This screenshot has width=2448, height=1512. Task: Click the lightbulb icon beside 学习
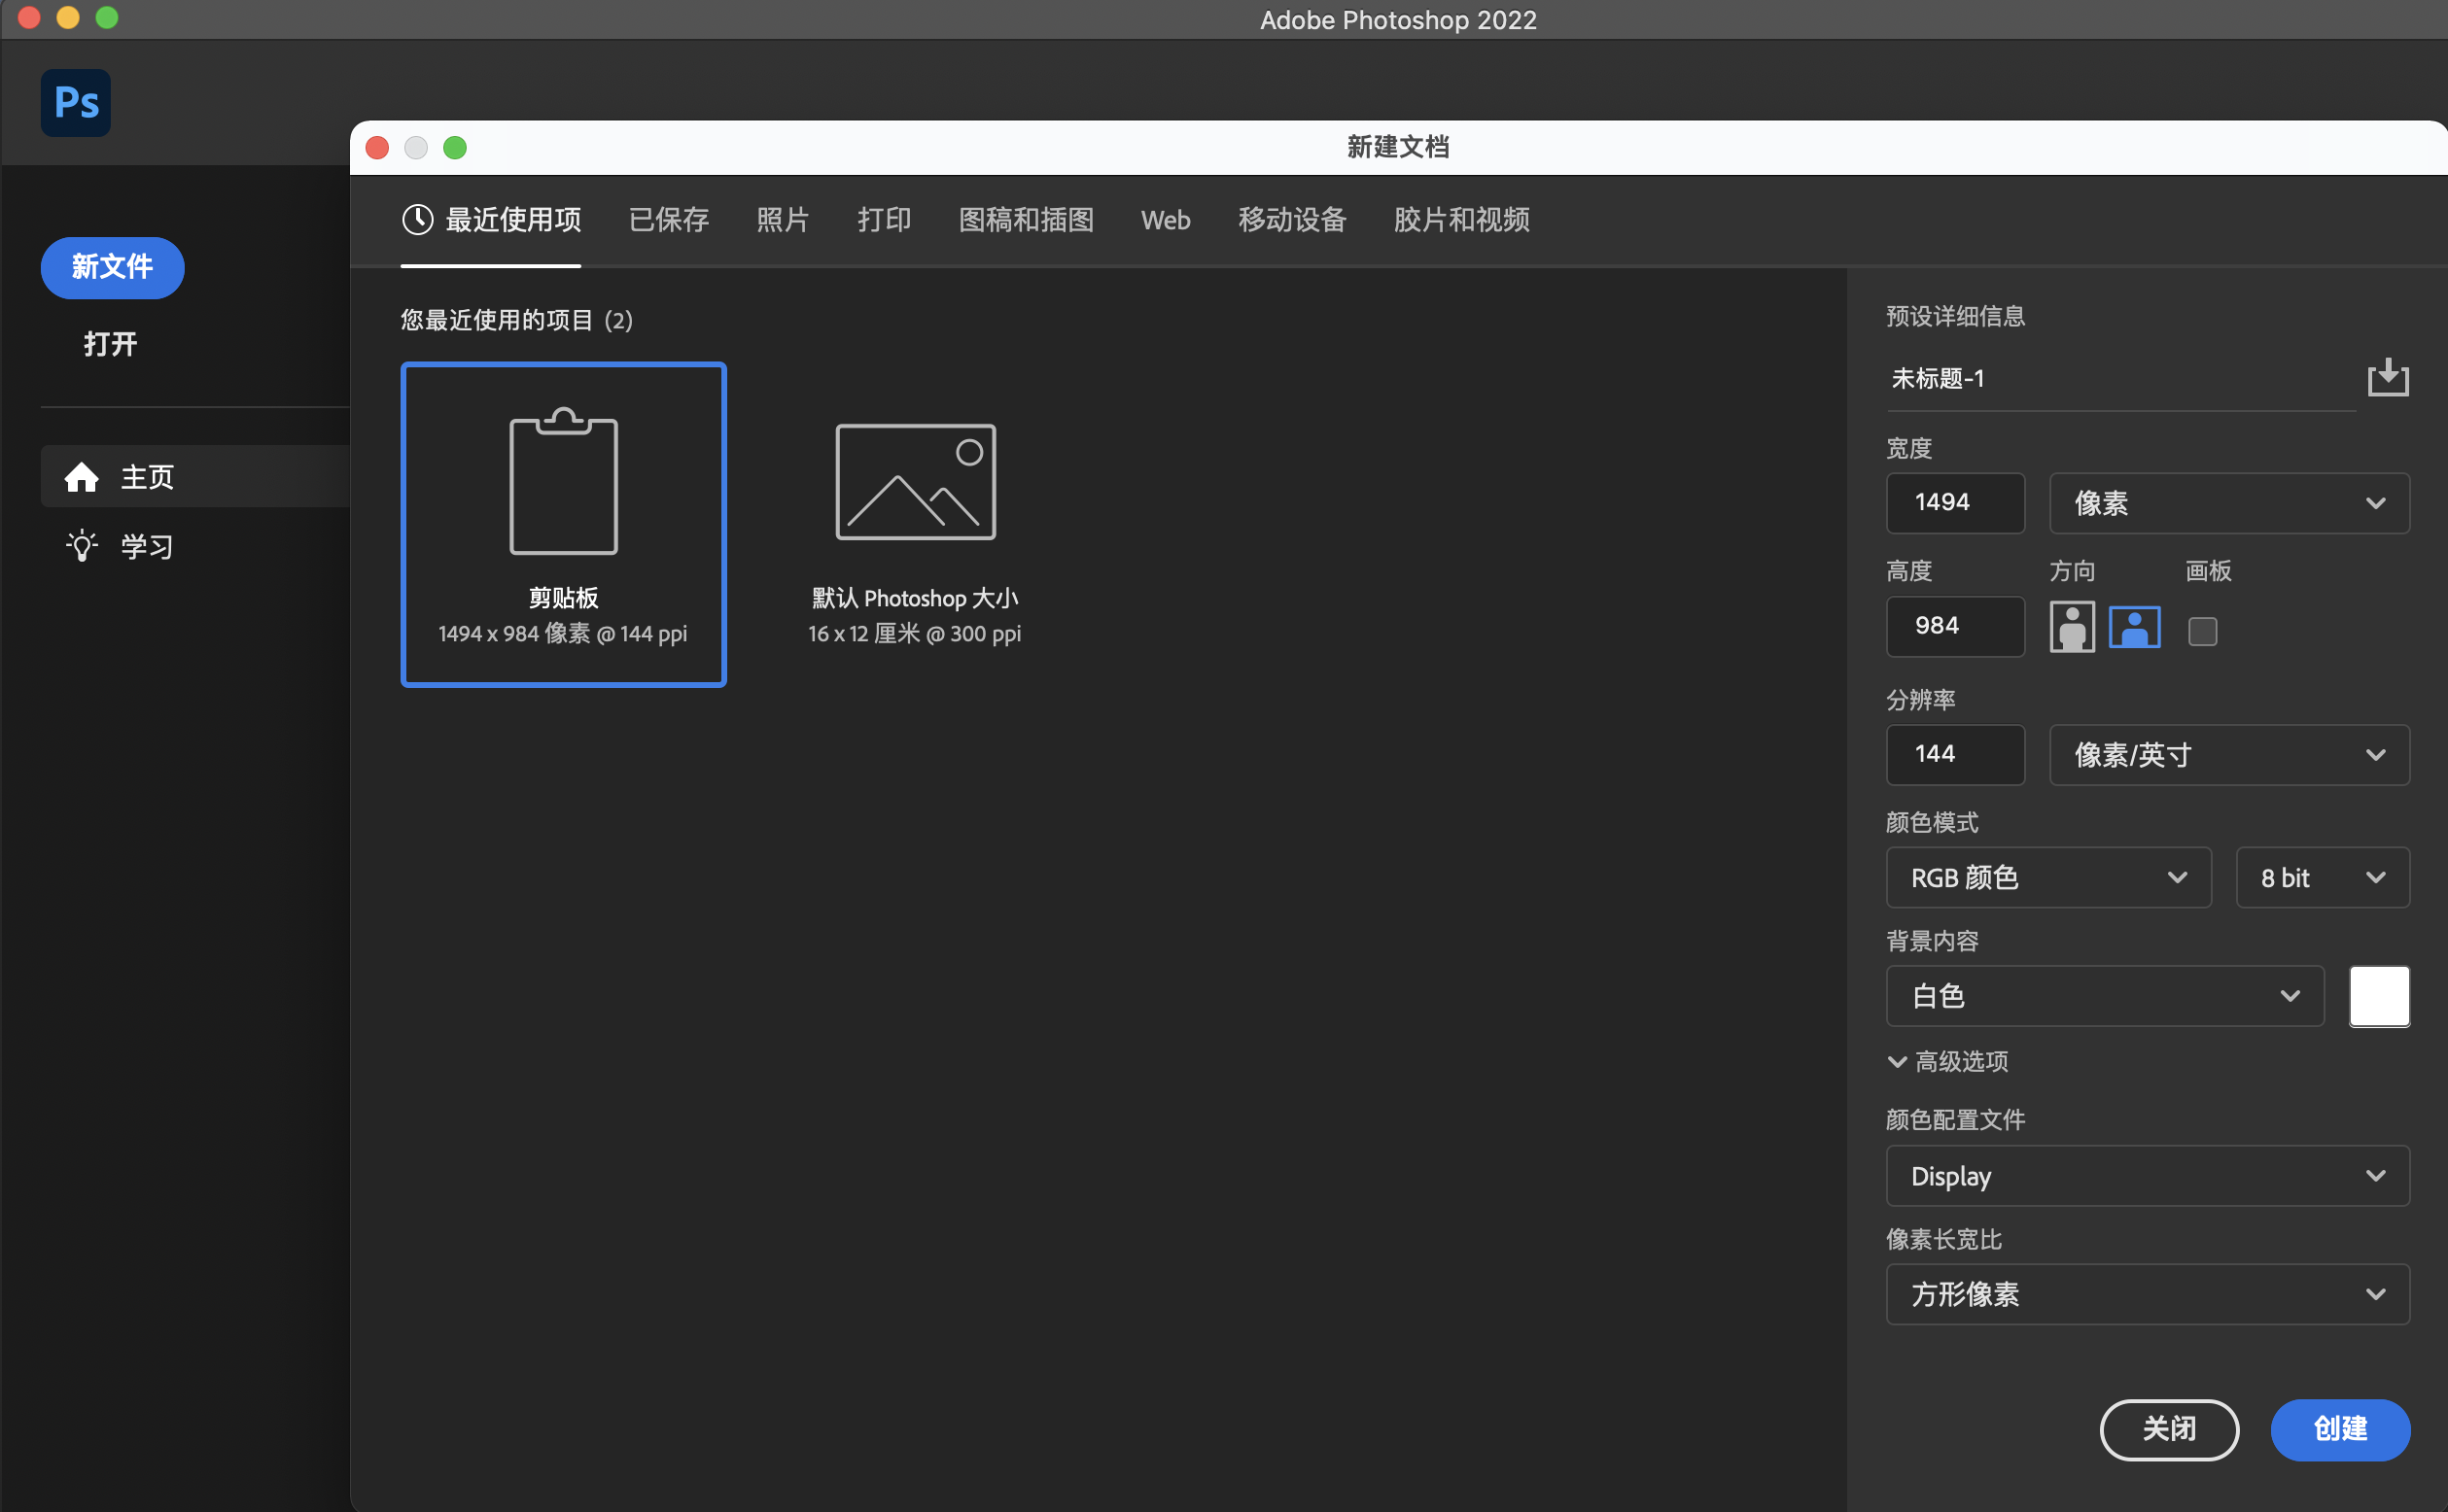click(x=82, y=546)
